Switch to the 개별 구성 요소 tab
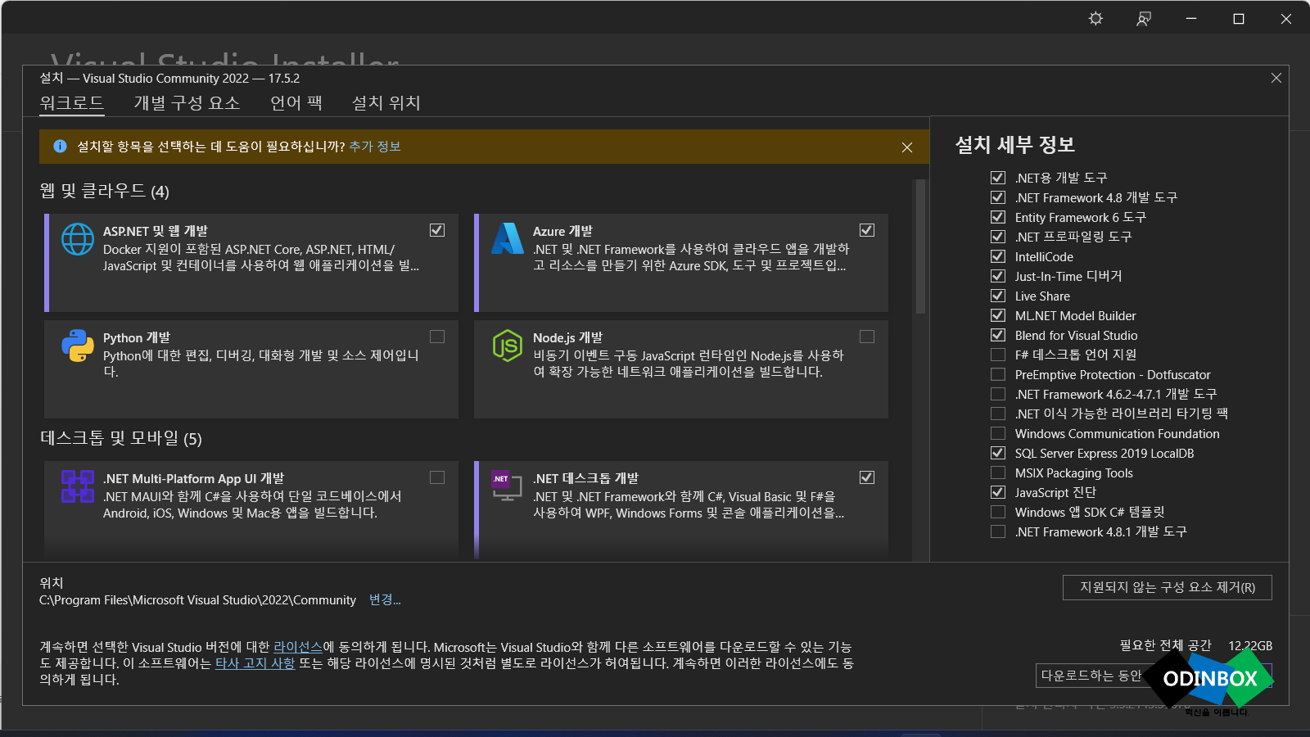The image size is (1310, 737). [187, 102]
